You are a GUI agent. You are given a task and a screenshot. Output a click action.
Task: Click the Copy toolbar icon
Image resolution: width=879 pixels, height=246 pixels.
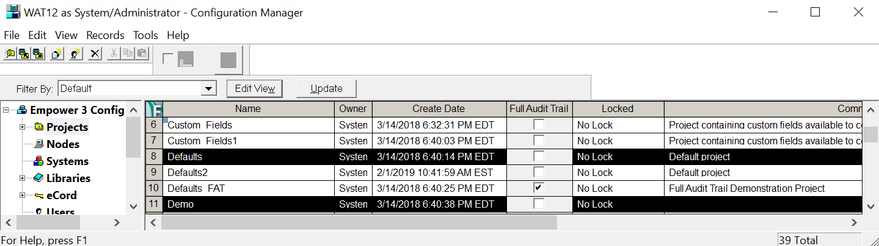(128, 54)
